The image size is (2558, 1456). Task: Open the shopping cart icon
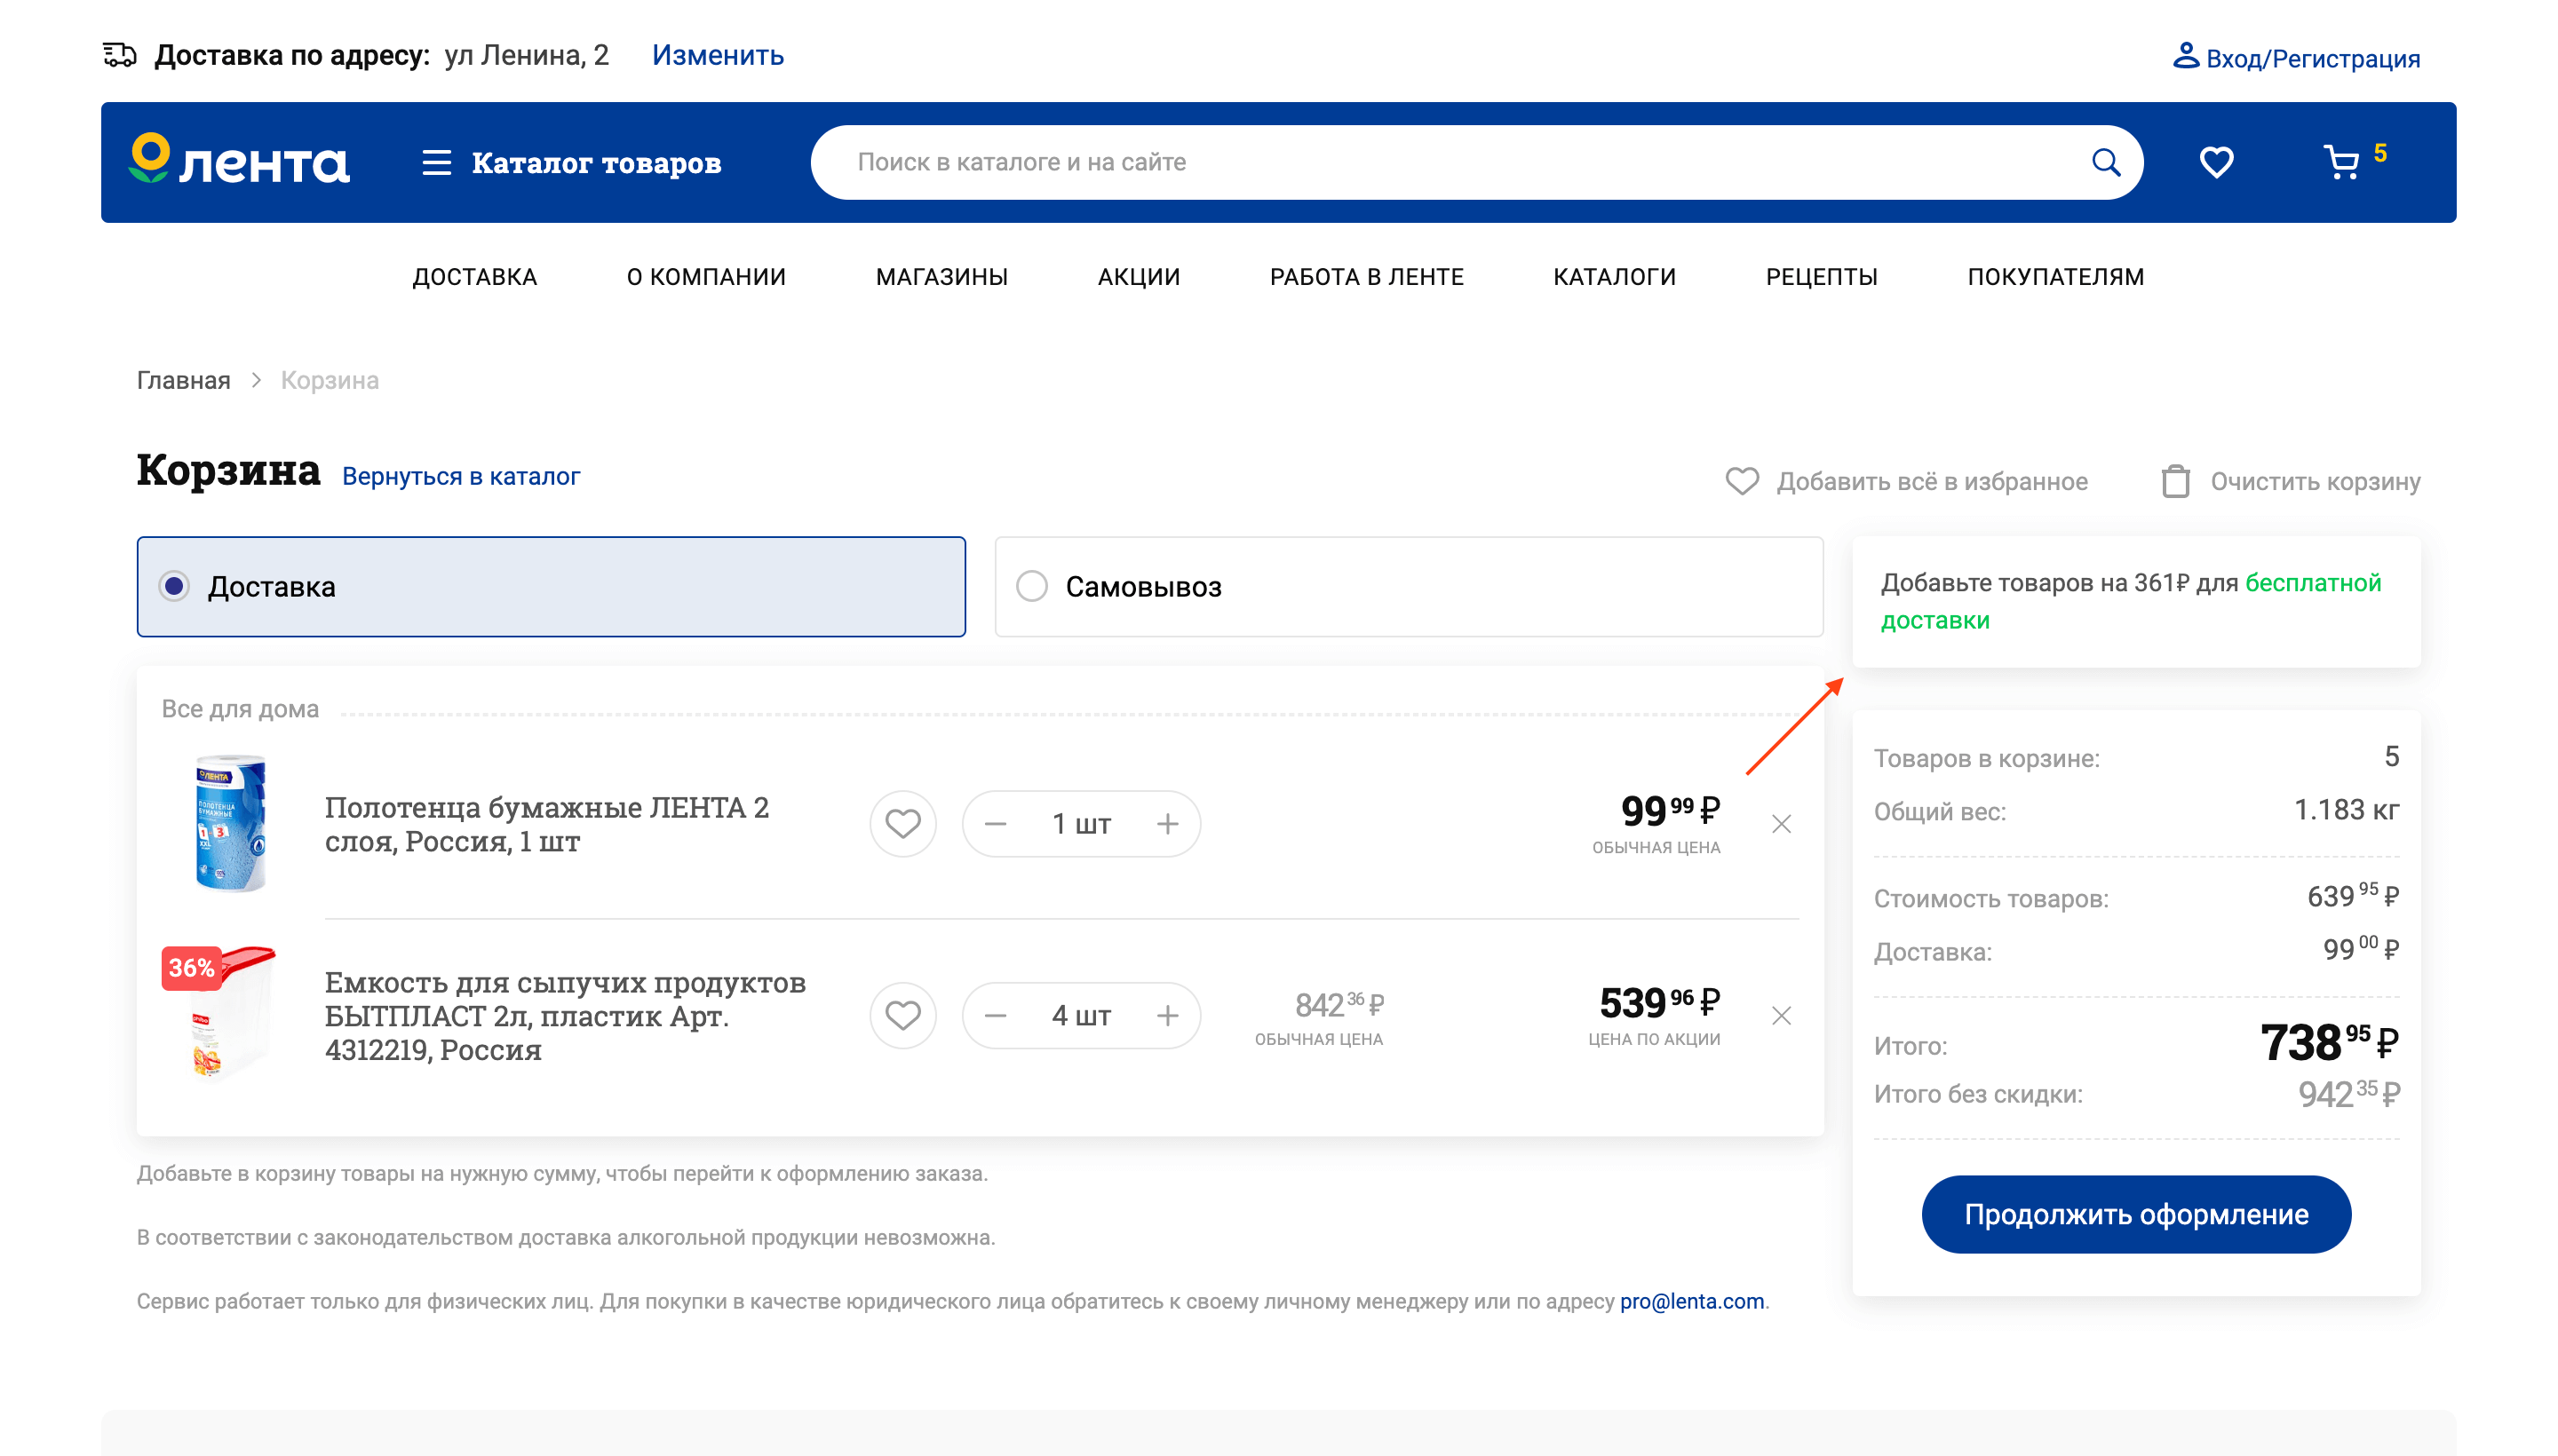pos(2341,162)
